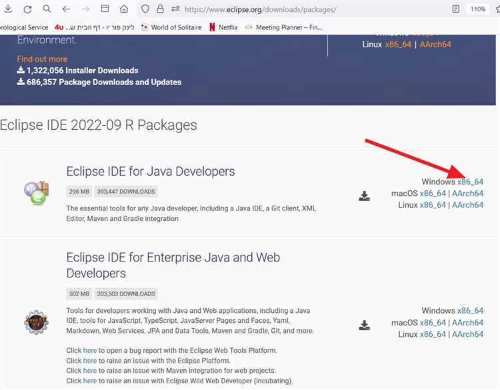Click the padlock site security icon
This screenshot has width=500, height=390.
[161, 9]
